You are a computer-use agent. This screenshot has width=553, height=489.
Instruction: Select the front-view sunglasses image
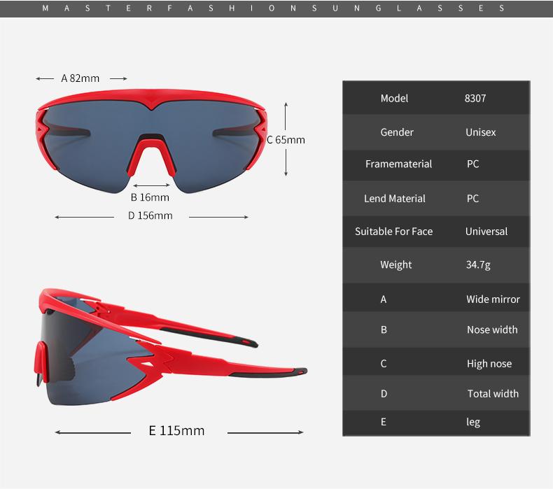[x=151, y=141]
